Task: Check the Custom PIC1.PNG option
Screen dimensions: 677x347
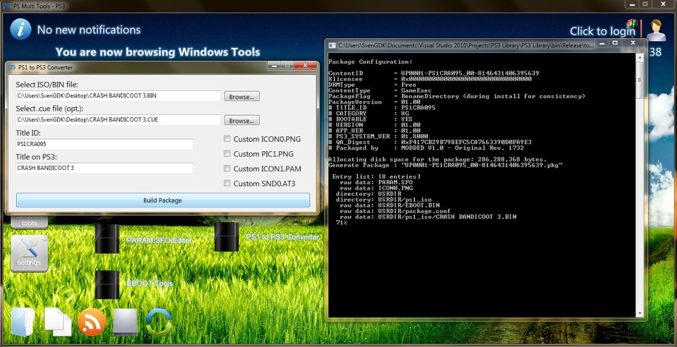Action: tap(227, 154)
